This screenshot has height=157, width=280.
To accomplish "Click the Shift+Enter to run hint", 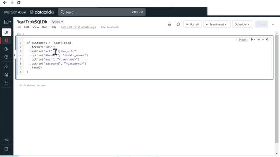I will pos(32,85).
